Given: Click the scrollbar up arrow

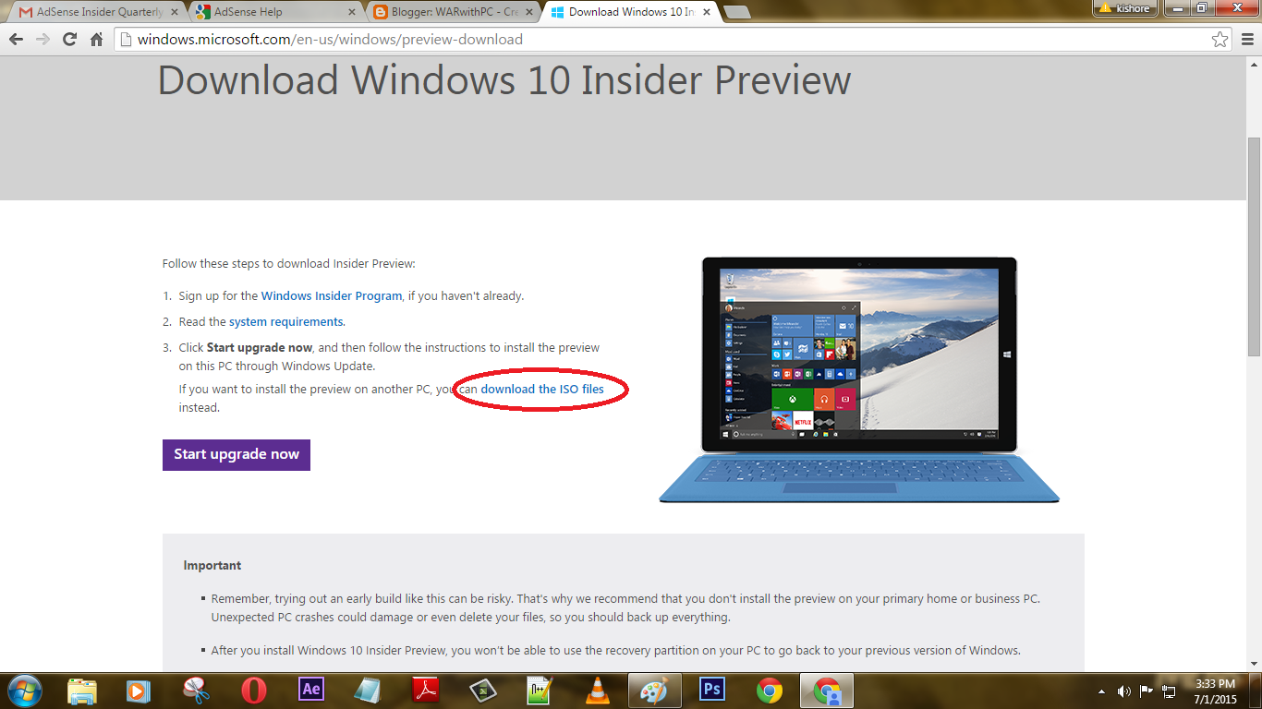Looking at the screenshot, I should pos(1254,64).
